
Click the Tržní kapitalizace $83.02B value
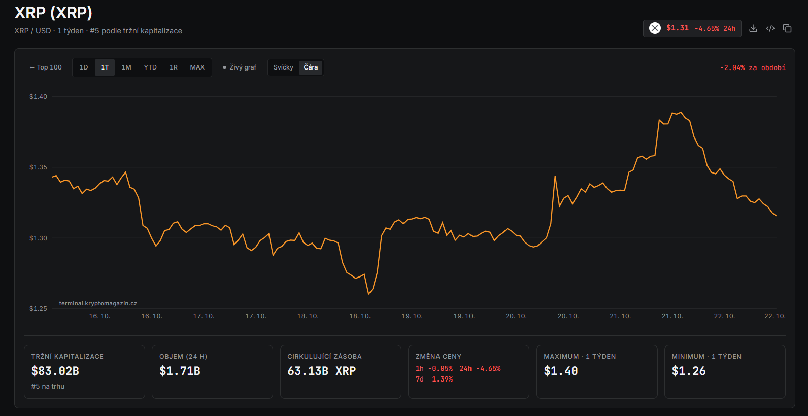coord(55,371)
